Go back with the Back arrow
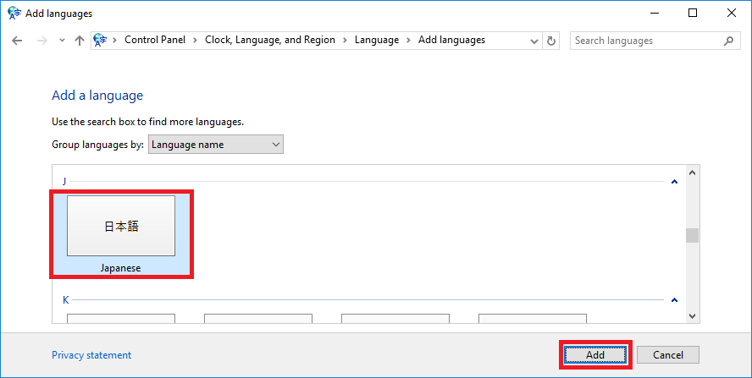This screenshot has width=752, height=378. pos(17,41)
